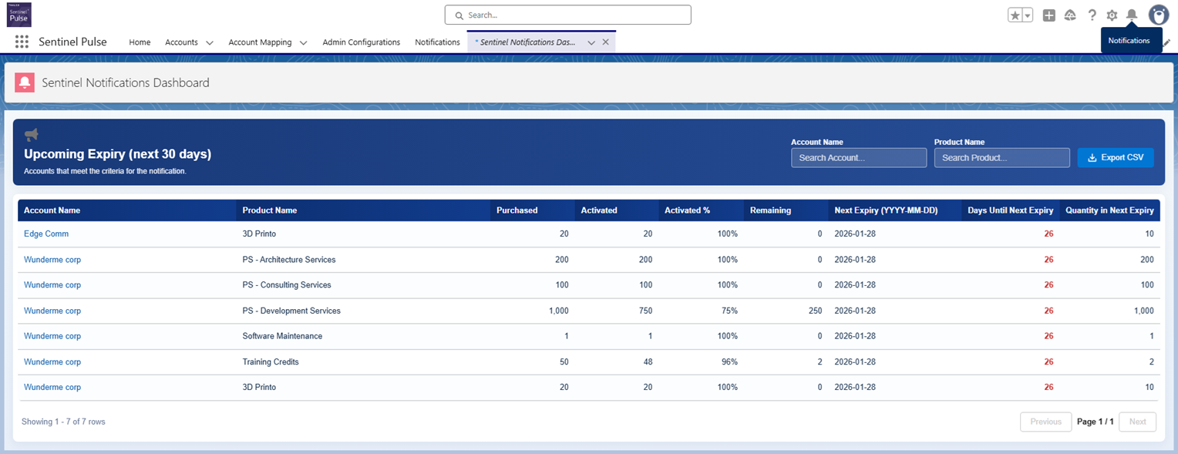The image size is (1178, 454).
Task: Click the Favorites star icon
Action: pyautogui.click(x=1015, y=15)
